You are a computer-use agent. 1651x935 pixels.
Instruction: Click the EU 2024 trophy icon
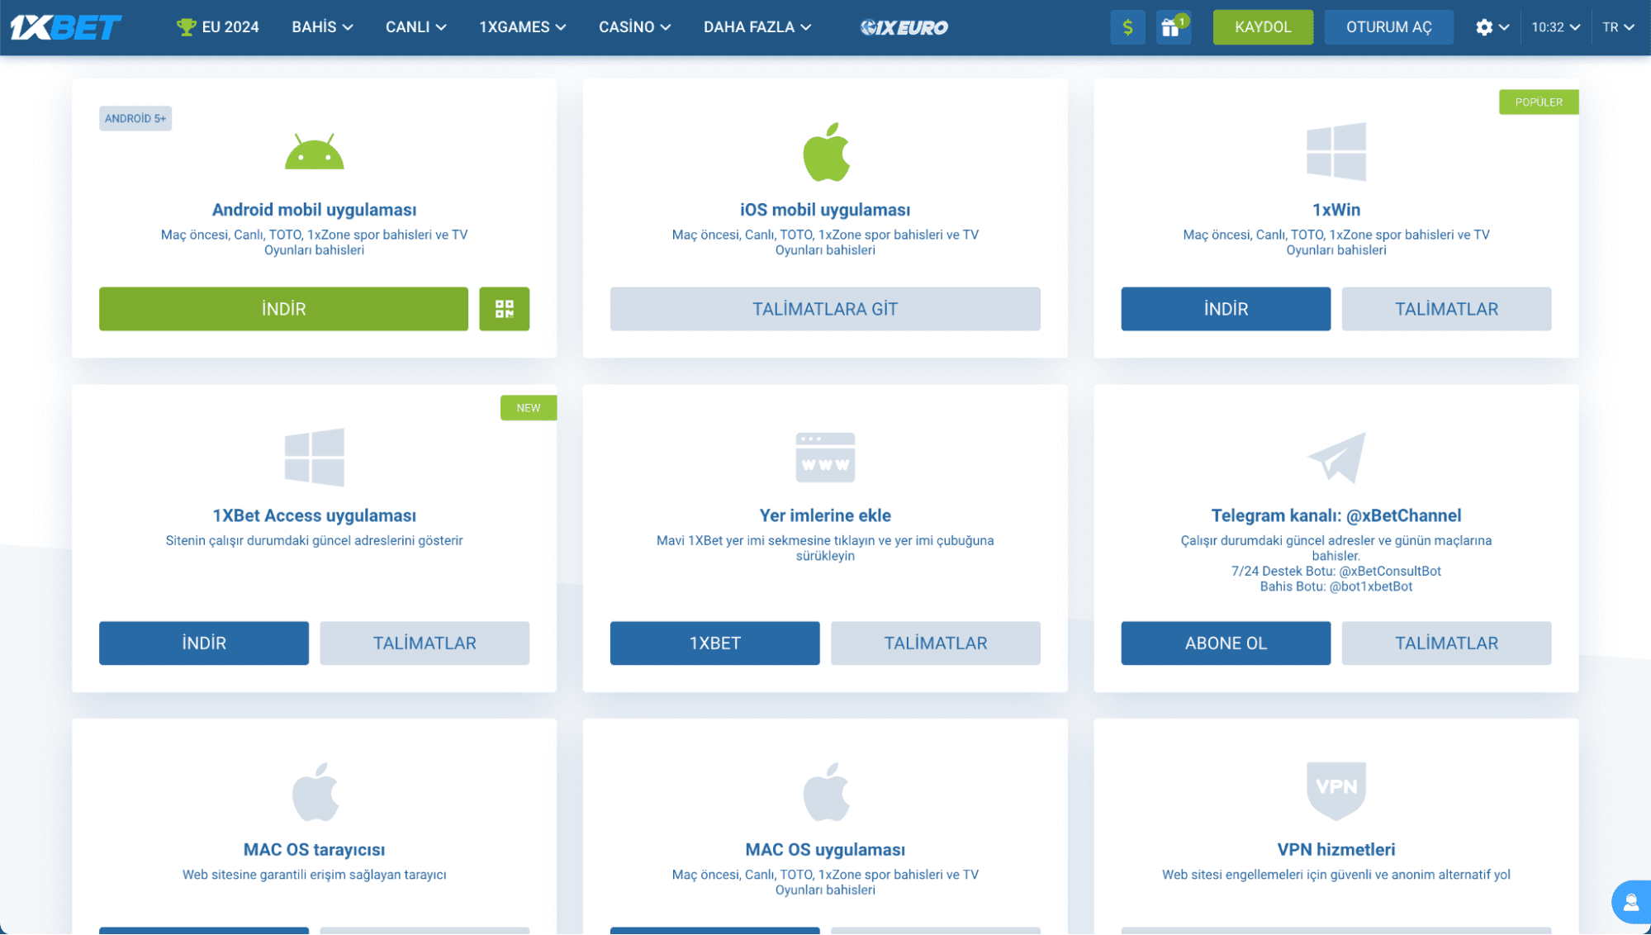(x=186, y=27)
